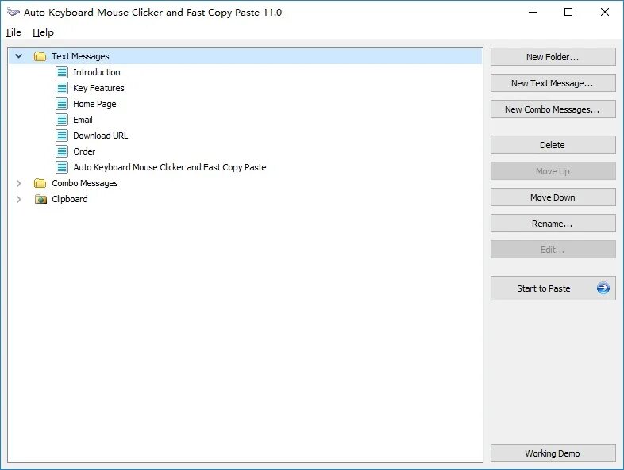The height and width of the screenshot is (470, 624).
Task: Click the application icon in the title bar
Action: (13, 13)
